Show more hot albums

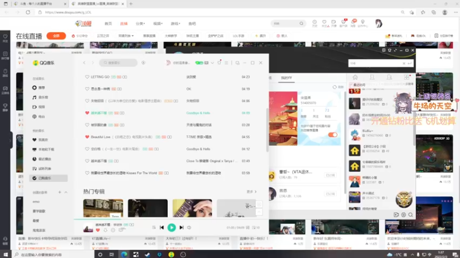pyautogui.click(x=252, y=191)
